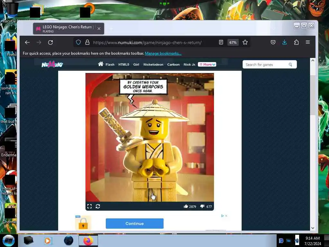Open the HTML5 games category
The image size is (329, 247).
point(124,64)
